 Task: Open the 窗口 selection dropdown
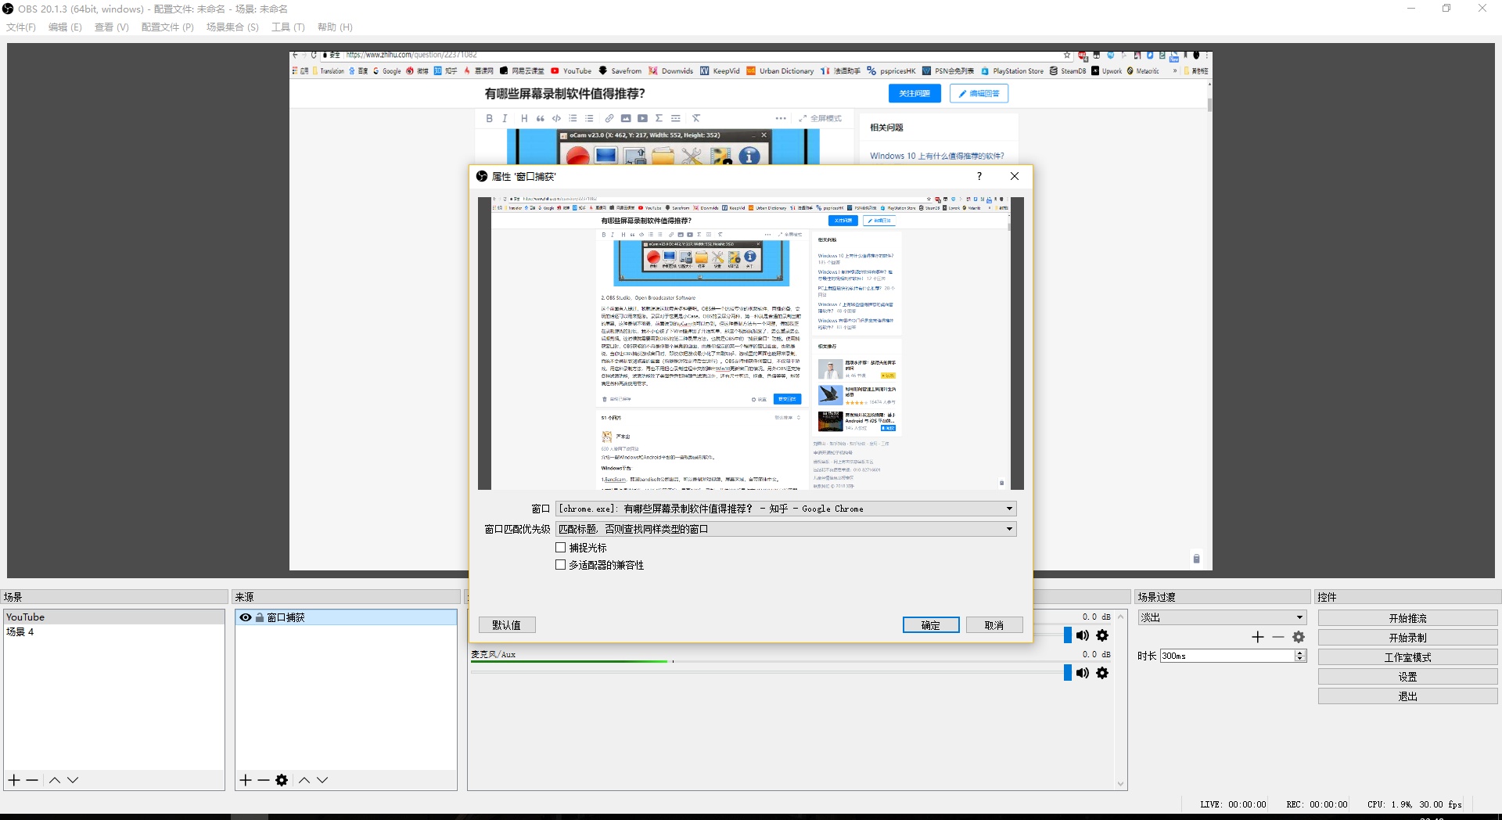785,509
